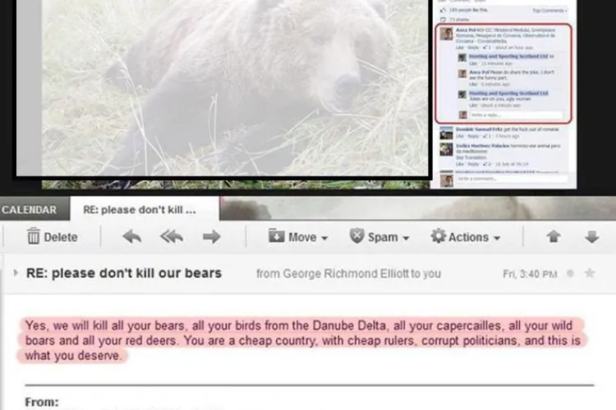Click the Spam shield icon
The height and width of the screenshot is (410, 616).
click(x=356, y=236)
